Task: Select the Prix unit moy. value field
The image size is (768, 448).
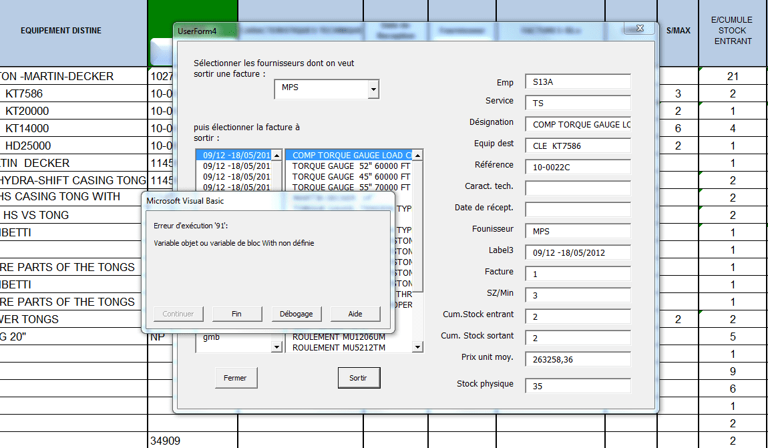Action: pyautogui.click(x=578, y=359)
